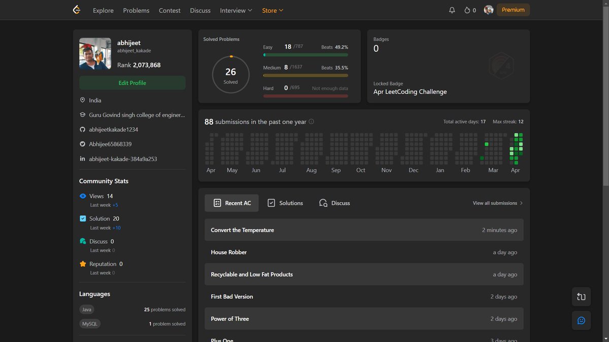Screen dimensions: 609x342
Task: Click the location pin icon next to India
Action: coord(82,100)
